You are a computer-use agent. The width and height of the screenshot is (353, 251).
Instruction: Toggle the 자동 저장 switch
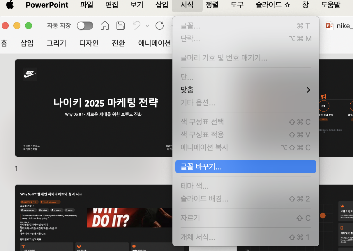tap(85, 26)
